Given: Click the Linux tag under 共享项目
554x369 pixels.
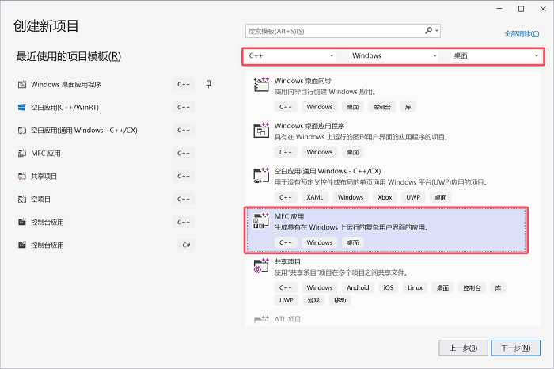Looking at the screenshot, I should (x=415, y=287).
